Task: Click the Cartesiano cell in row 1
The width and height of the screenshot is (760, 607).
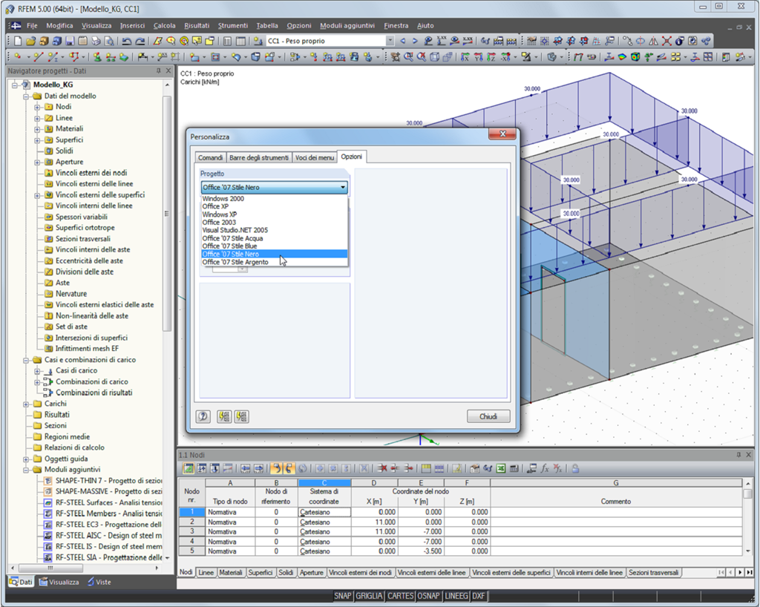Action: tap(324, 512)
